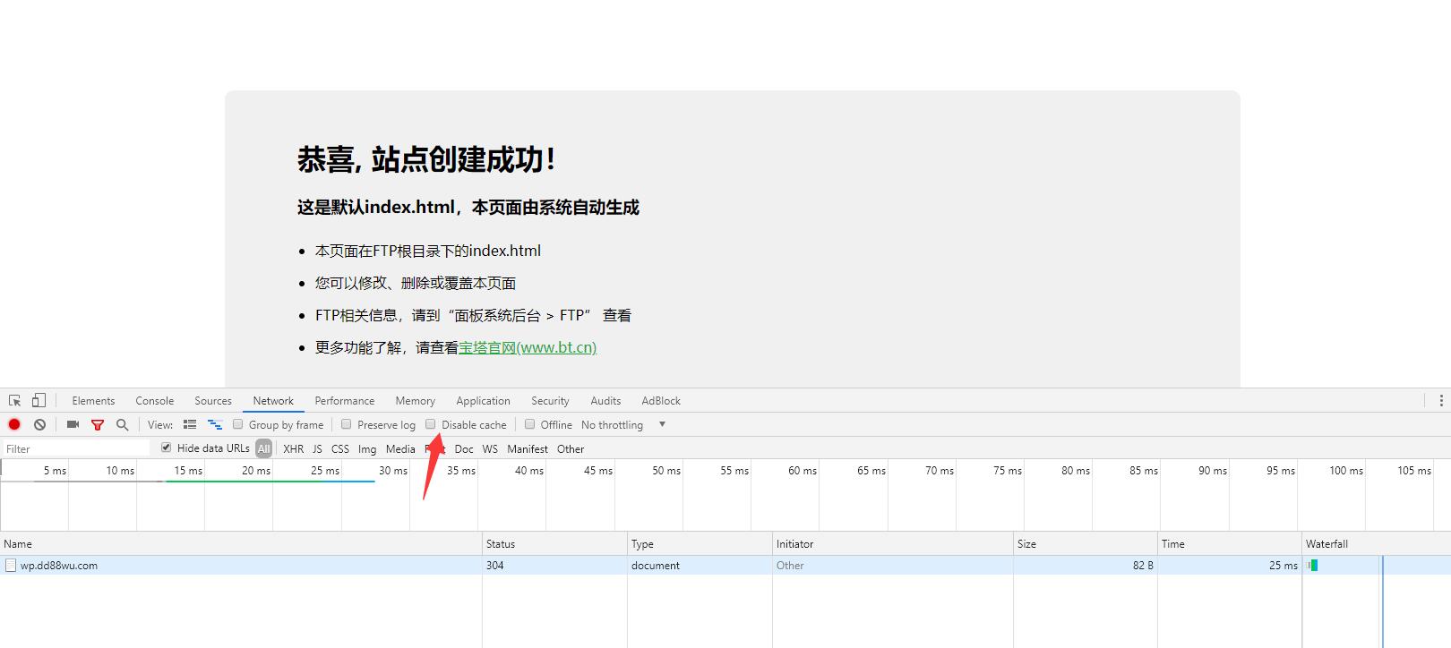1451x648 pixels.
Task: Sort by the Name column header
Action: point(241,544)
